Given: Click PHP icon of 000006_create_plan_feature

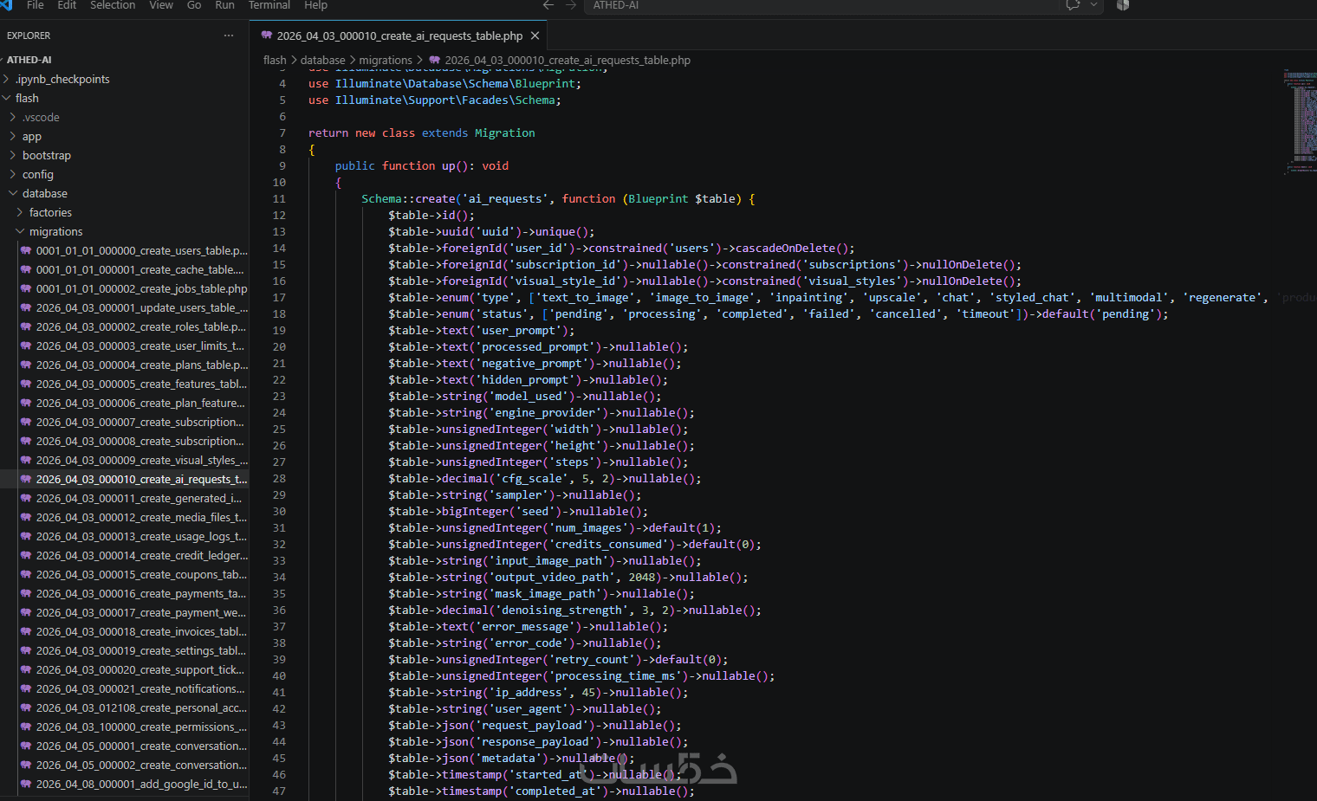Looking at the screenshot, I should [x=26, y=403].
